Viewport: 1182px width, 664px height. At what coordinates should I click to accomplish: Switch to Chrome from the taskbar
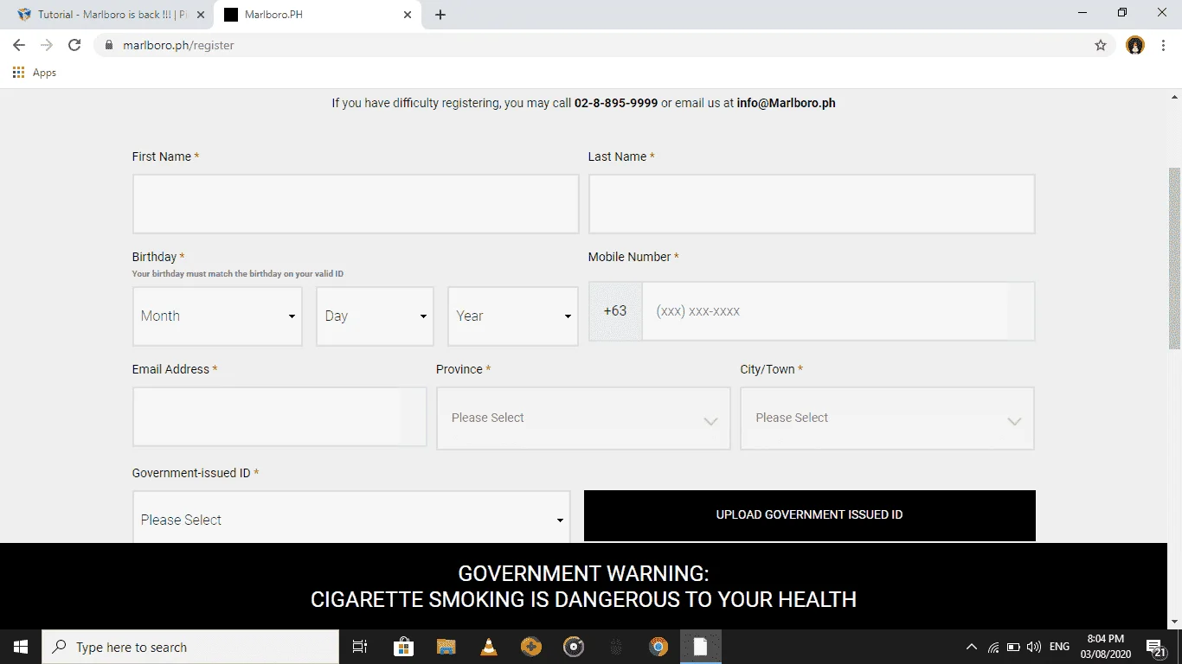pyautogui.click(x=658, y=647)
